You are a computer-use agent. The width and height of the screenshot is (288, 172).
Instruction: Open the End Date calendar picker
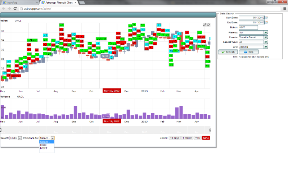click(267, 22)
